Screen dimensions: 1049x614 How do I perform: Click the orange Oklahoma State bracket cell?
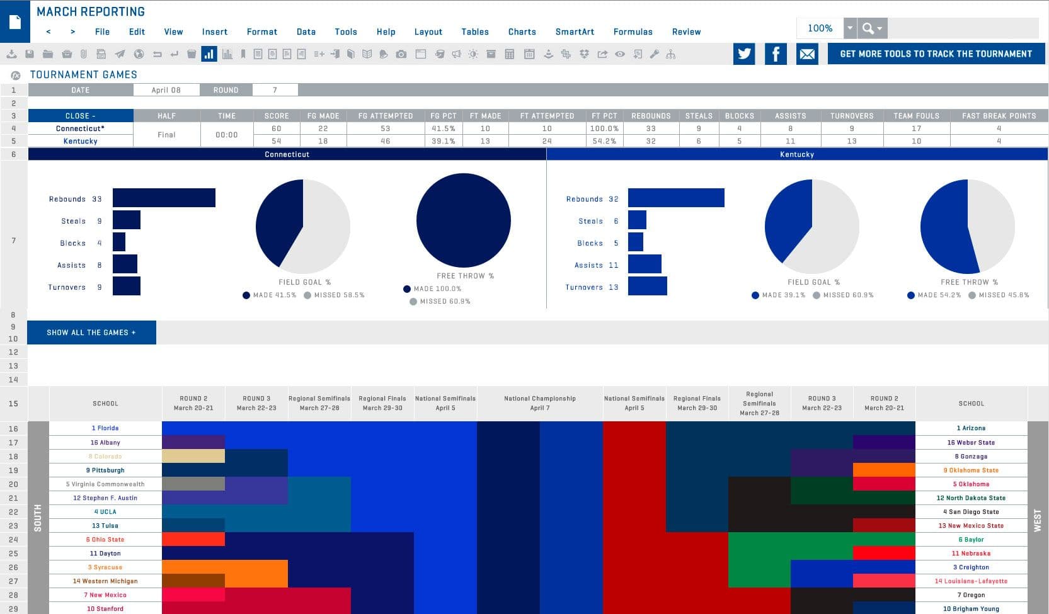point(884,470)
